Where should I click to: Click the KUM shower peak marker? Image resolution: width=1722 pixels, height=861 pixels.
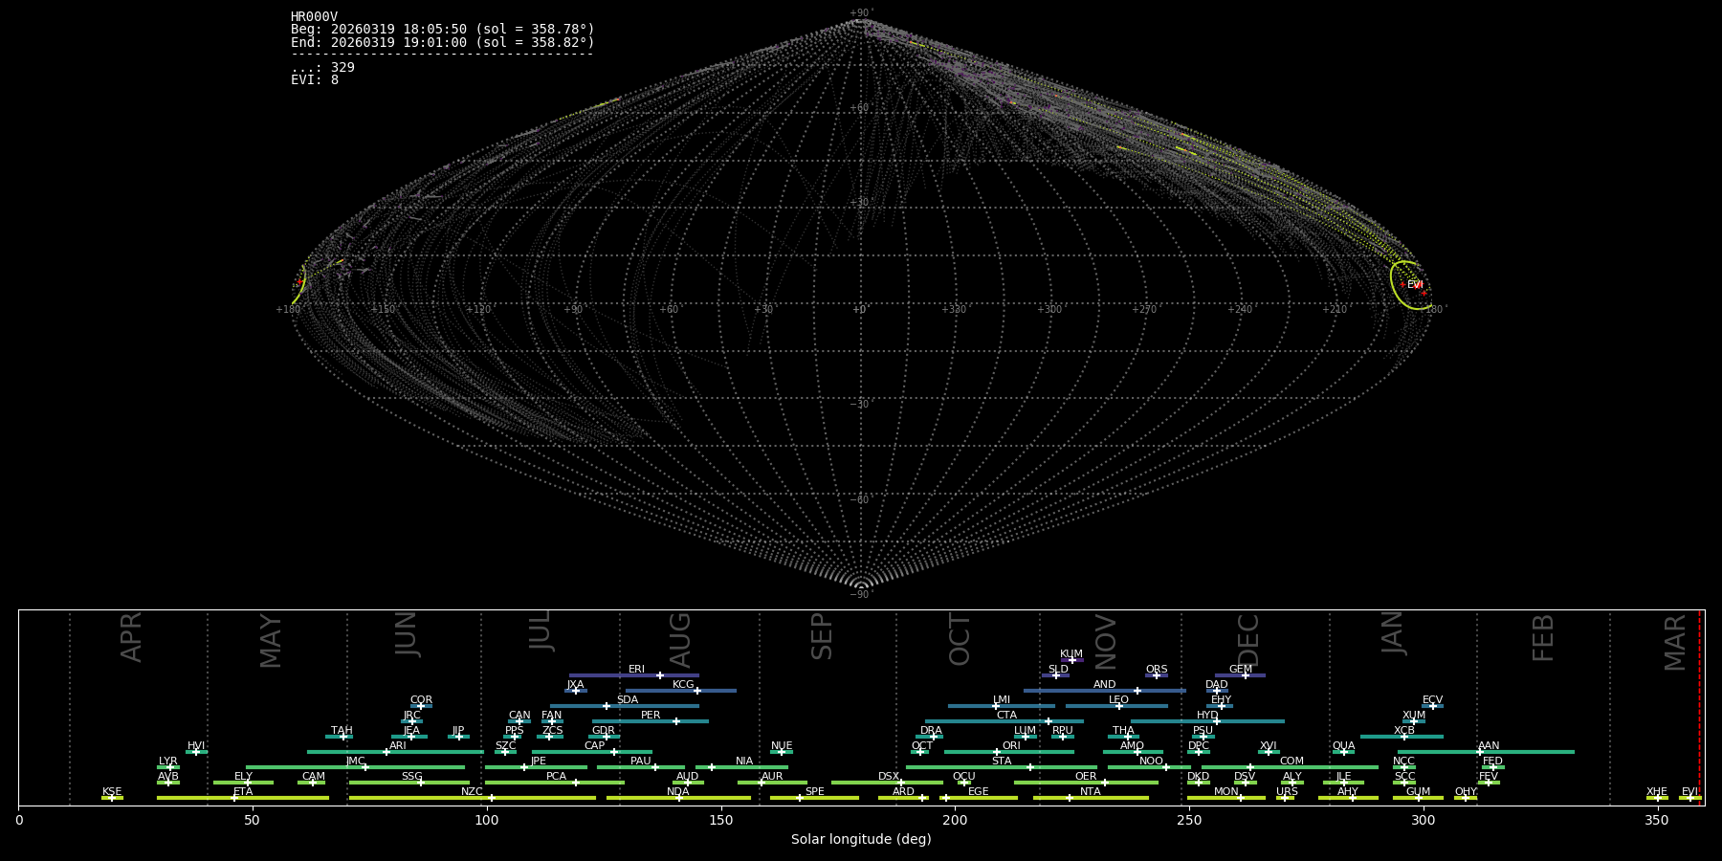(x=1071, y=660)
